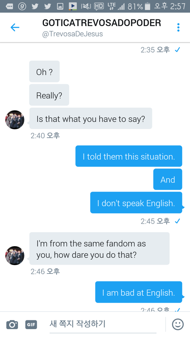Viewport: 190px width, 337px height.
Task: Tap the back arrow icon
Action: click(15, 28)
